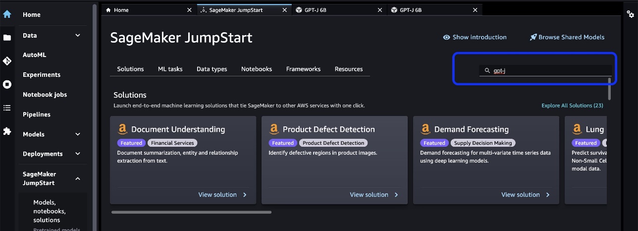Click arrow next to Demand Forecasting View solution
The height and width of the screenshot is (231, 638).
[x=548, y=195]
